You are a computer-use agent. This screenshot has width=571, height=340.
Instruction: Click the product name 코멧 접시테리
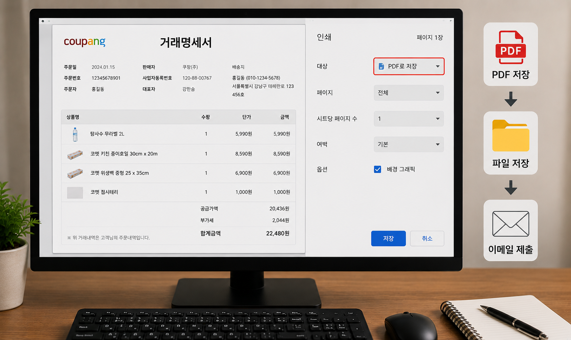(x=104, y=192)
